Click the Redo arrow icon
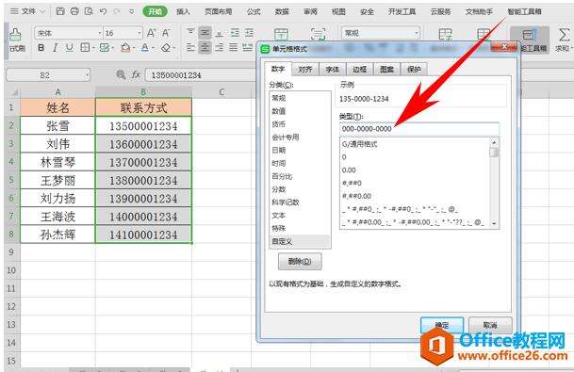The width and height of the screenshot is (574, 372). point(117,11)
